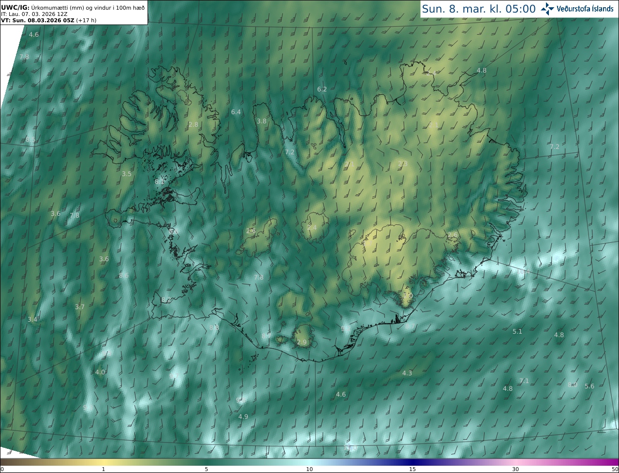619x473 pixels.
Task: Click the 2.4 value over the glacier
Action: [x=312, y=227]
